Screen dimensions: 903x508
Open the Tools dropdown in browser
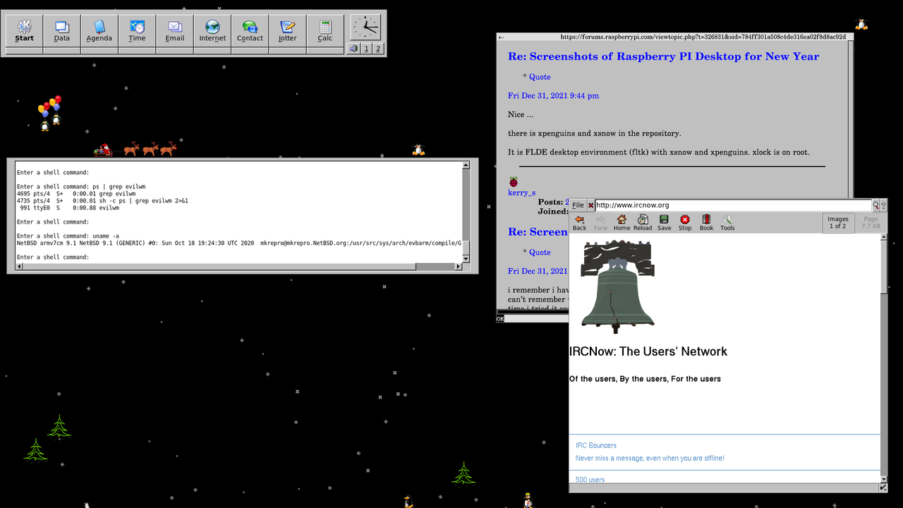click(727, 223)
